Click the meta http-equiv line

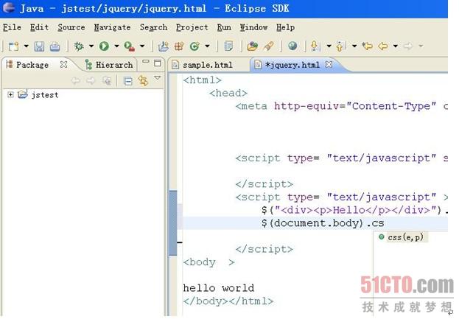coord(342,106)
